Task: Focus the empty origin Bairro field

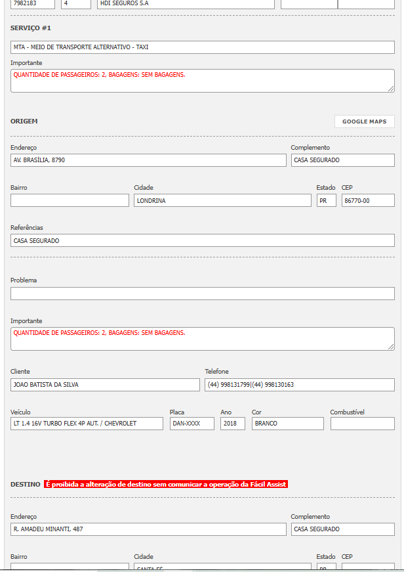Action: point(70,200)
